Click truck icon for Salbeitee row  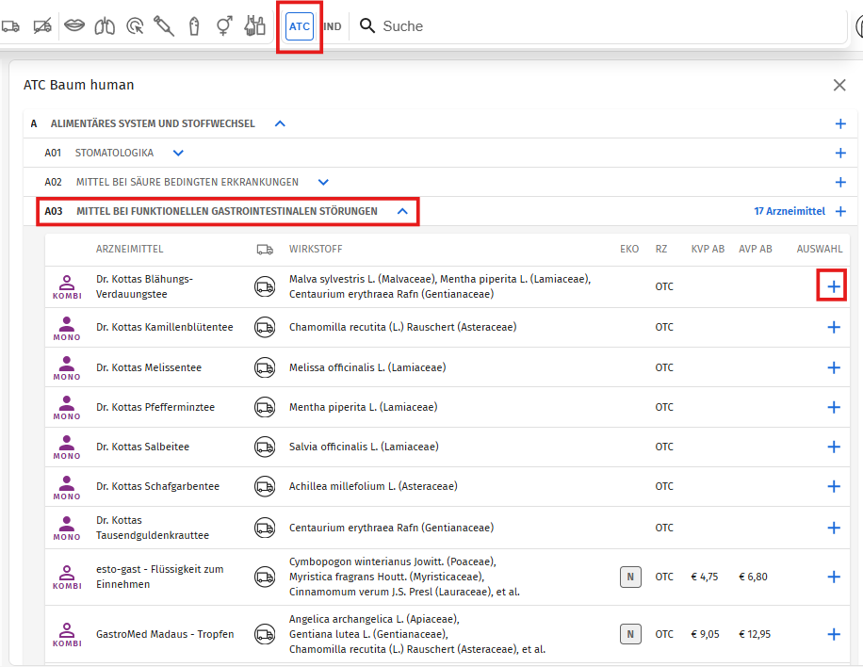[265, 447]
